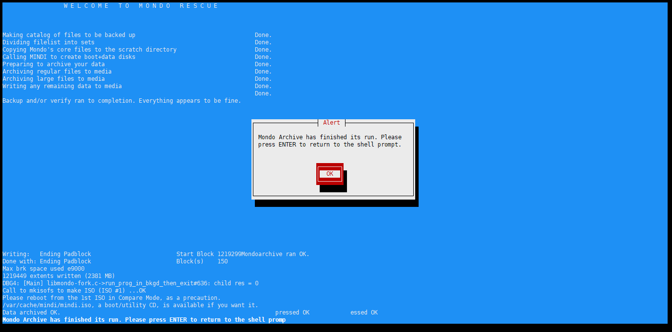
Task: Click 'Block(s) 150' text in log
Action: coord(202,261)
